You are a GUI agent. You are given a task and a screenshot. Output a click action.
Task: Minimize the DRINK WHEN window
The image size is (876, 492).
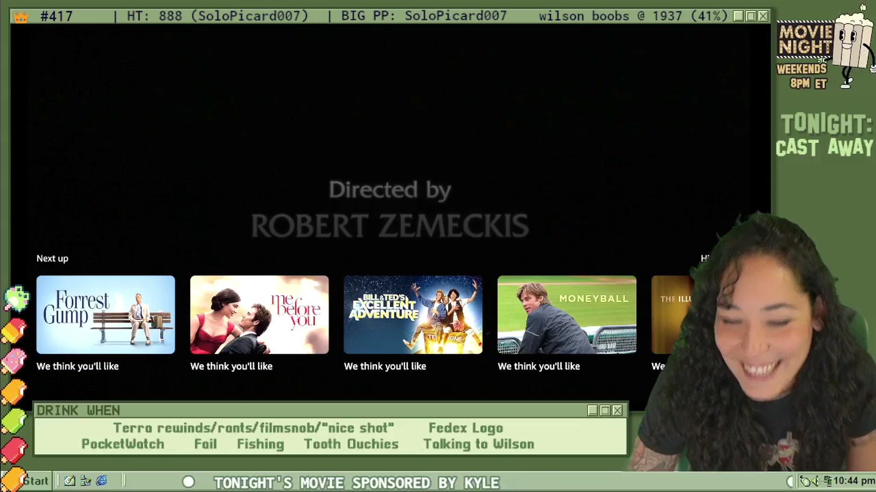pos(593,410)
